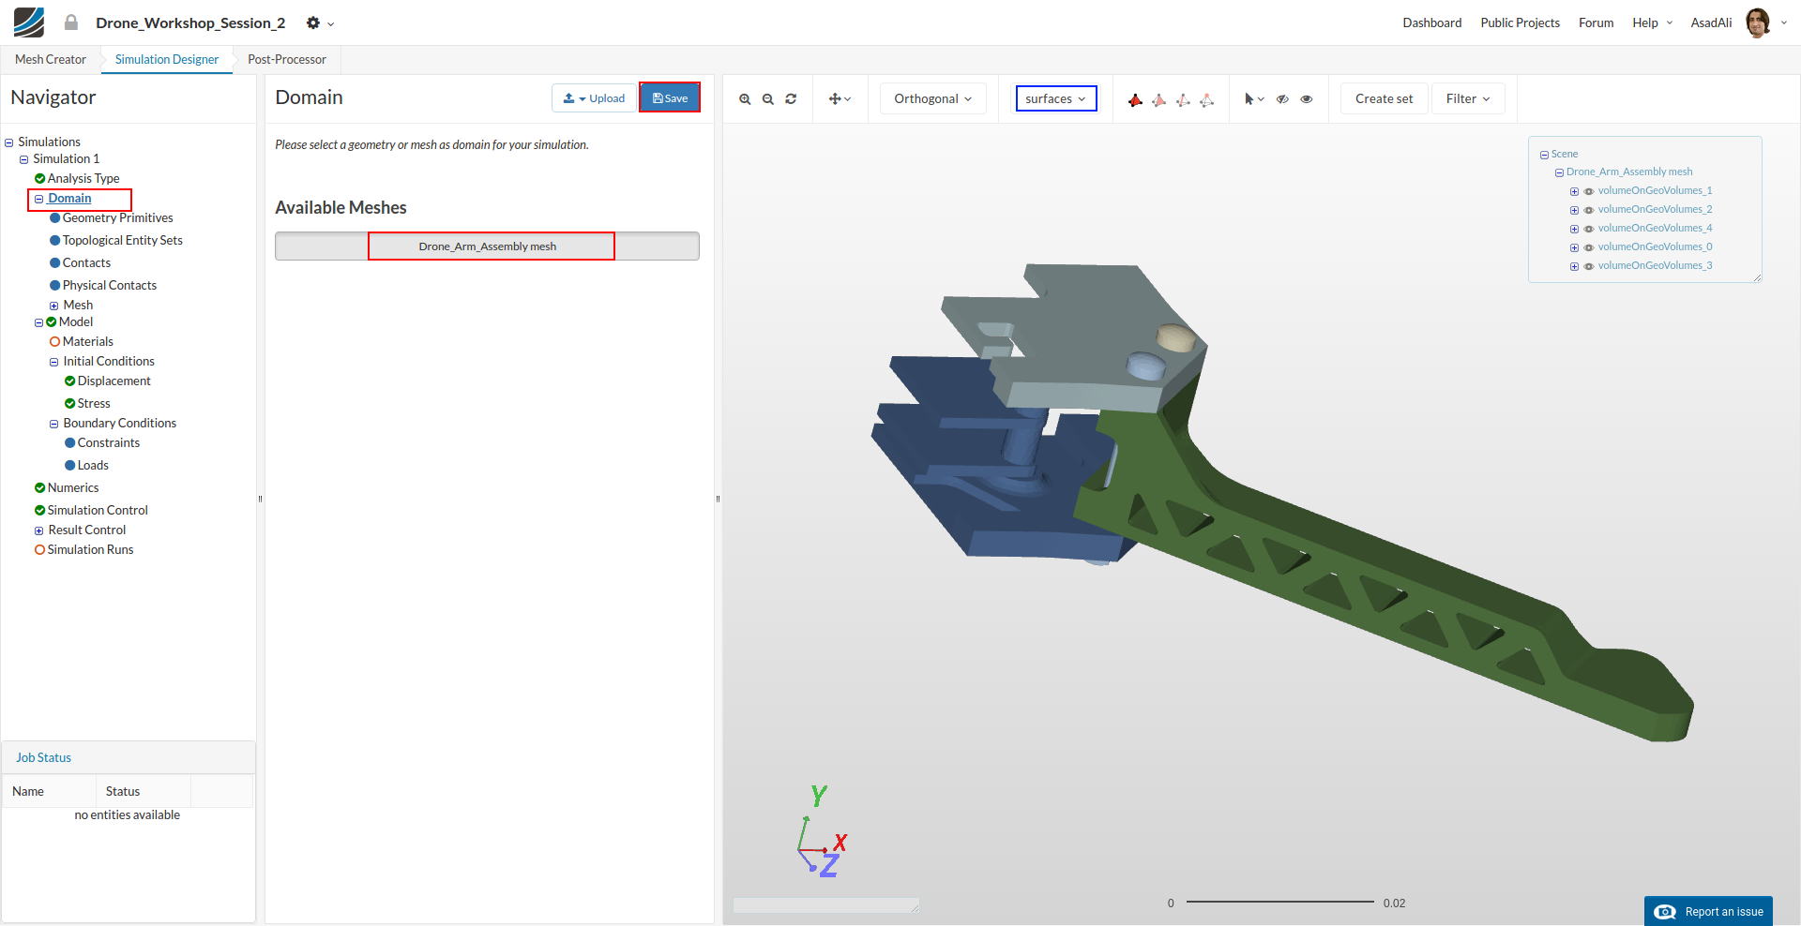Open the project settings gear icon

313,23
